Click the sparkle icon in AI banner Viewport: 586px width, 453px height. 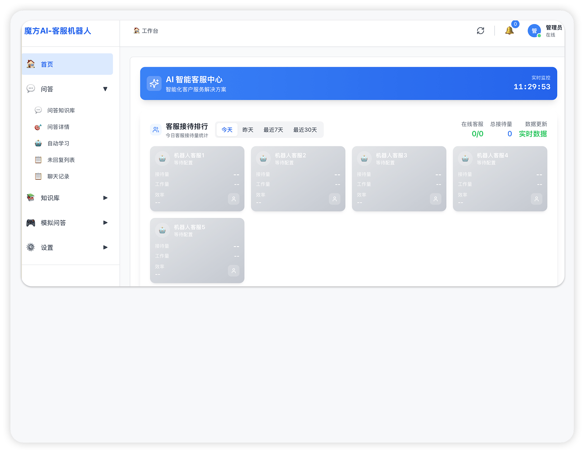point(154,84)
